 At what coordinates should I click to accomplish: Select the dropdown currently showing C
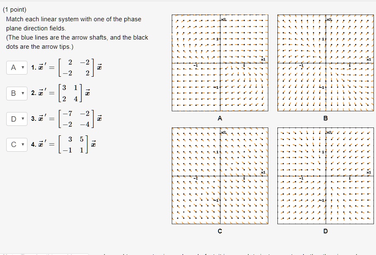point(16,145)
